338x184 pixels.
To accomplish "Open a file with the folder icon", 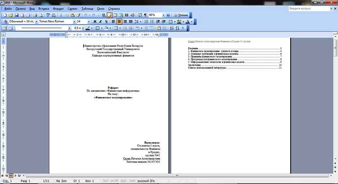I will 11,15.
